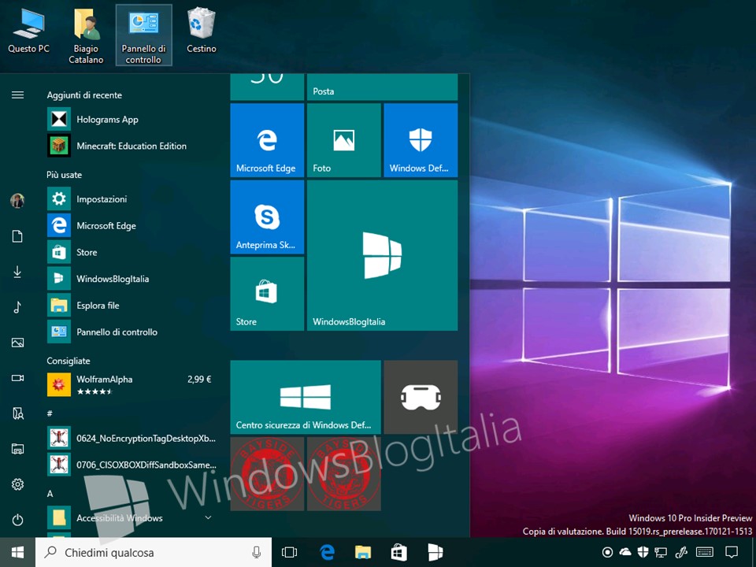Open Microsoft Edge from the Più usate list
Screen dimensions: 756x567
pos(132,226)
